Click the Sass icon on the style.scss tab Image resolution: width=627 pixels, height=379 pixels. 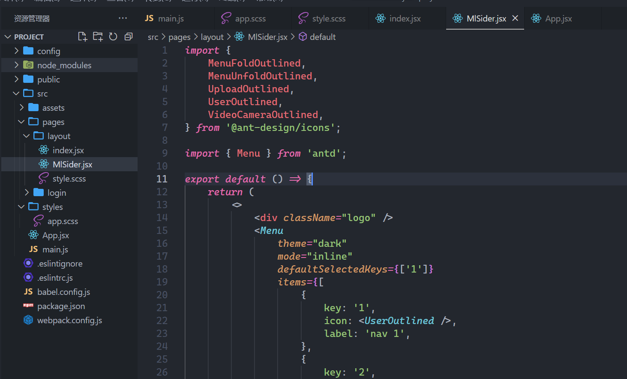303,18
